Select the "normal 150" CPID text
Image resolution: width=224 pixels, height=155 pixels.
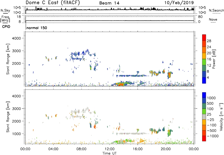point(37,28)
